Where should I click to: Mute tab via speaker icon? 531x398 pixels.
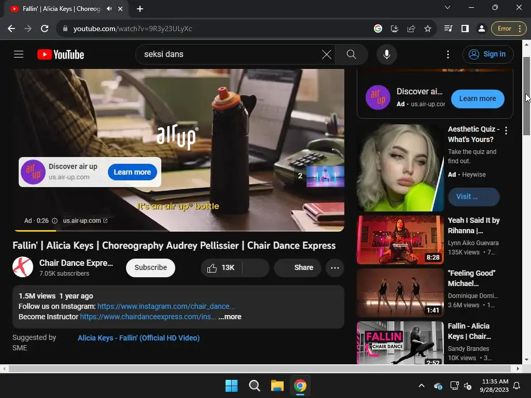pyautogui.click(x=109, y=9)
